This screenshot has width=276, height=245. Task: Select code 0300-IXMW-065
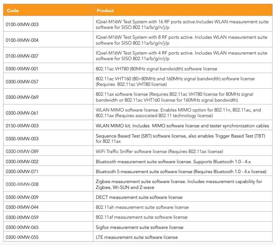[x=22, y=227]
